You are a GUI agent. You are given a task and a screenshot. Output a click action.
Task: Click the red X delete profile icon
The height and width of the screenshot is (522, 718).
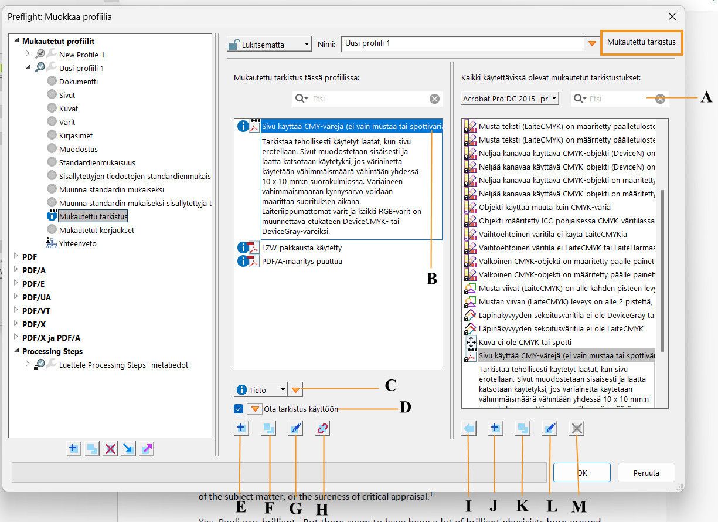click(110, 449)
